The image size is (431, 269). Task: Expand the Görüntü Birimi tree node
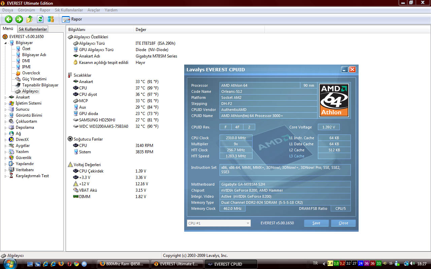pyautogui.click(x=5, y=115)
